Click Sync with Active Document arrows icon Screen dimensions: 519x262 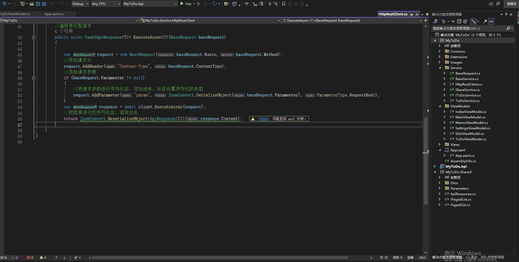click(x=453, y=21)
